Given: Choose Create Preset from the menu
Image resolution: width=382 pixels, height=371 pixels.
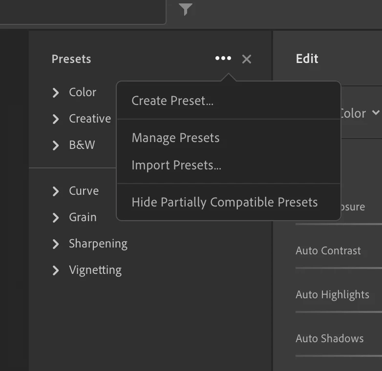Looking at the screenshot, I should coord(172,101).
